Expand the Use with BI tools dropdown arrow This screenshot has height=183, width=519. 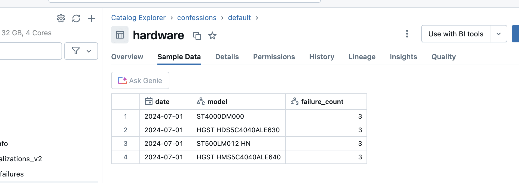(499, 34)
